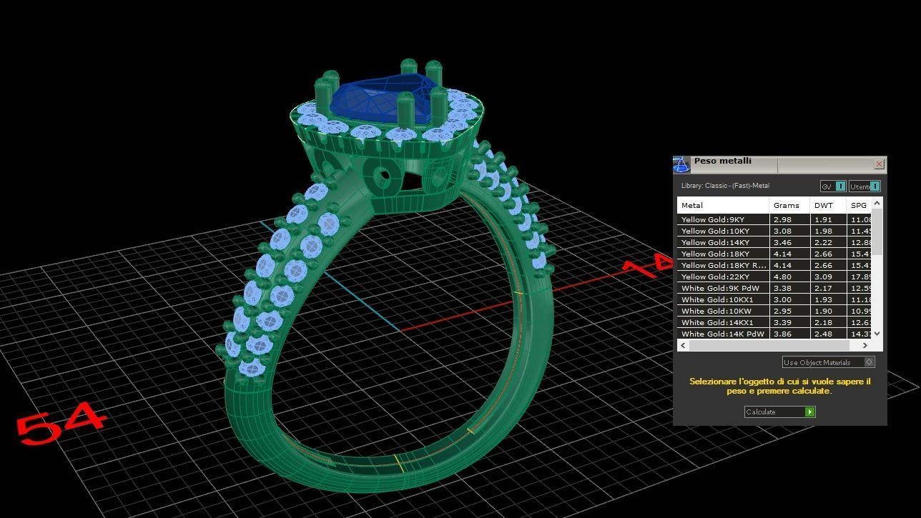Select the Yellow Gold:18KY row
The image size is (921, 518).
tap(774, 254)
